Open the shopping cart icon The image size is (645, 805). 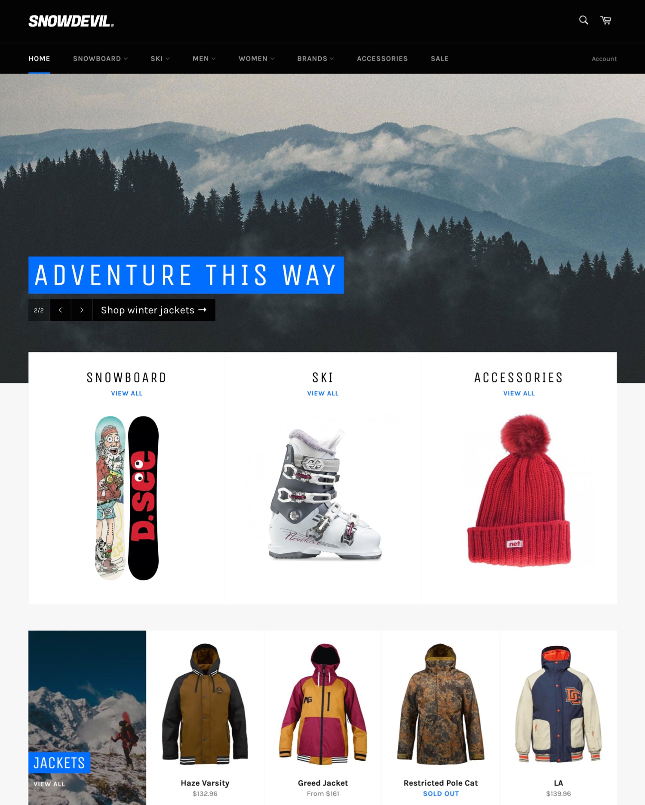[x=606, y=20]
